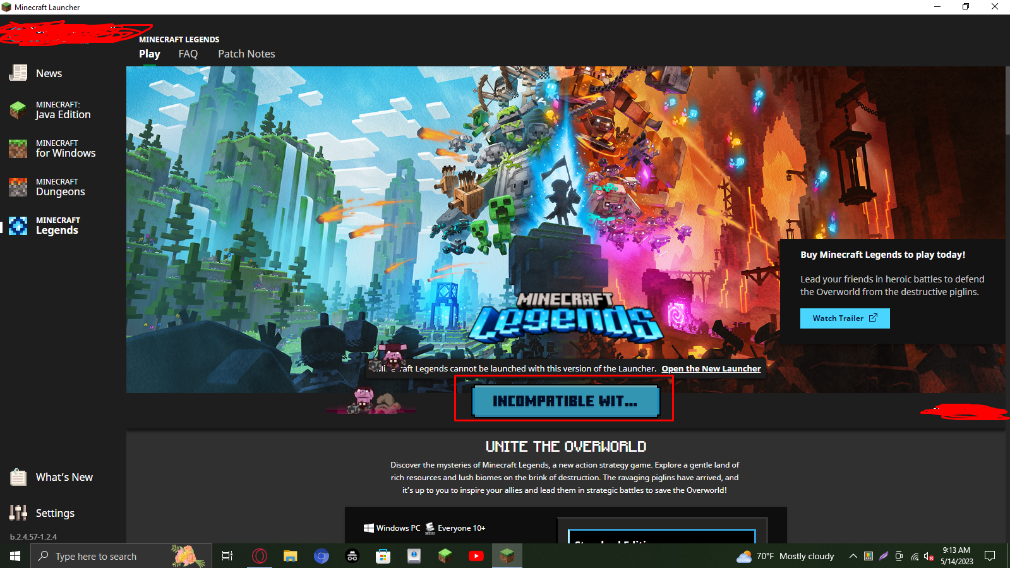Select Minecraft Dungeons icon in sidebar
1010x568 pixels.
pos(18,187)
